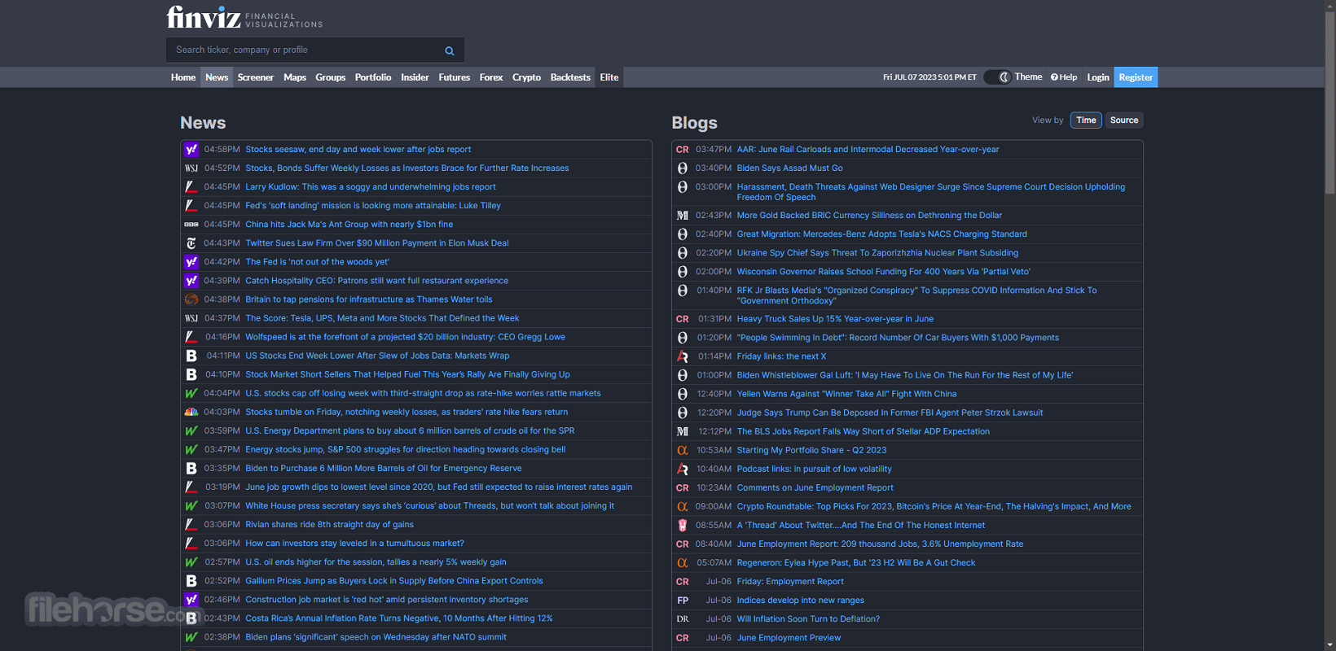Open the Portfolio tab

click(373, 77)
